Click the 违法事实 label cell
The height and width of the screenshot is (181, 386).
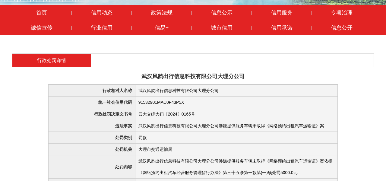92,126
